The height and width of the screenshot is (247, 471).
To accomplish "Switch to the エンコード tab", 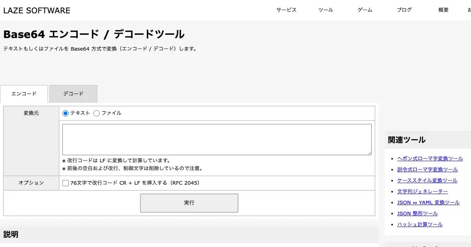I will 24,94.
